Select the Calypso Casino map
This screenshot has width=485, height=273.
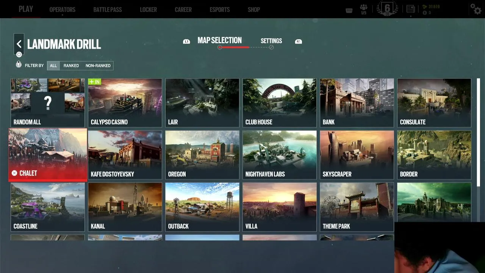pyautogui.click(x=125, y=103)
